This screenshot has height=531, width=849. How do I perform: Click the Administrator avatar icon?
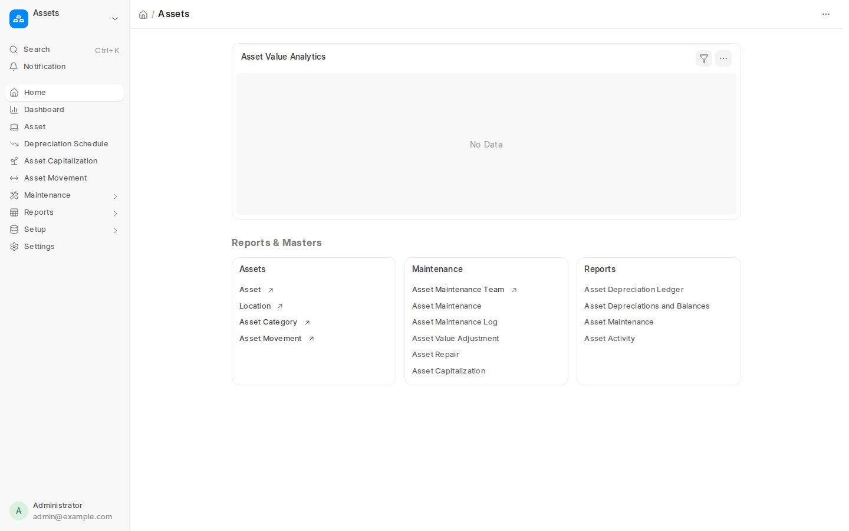(x=19, y=511)
